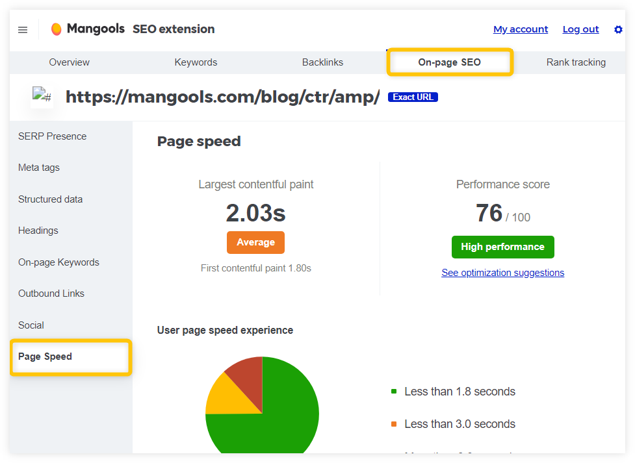Open Structured data section

tap(50, 199)
